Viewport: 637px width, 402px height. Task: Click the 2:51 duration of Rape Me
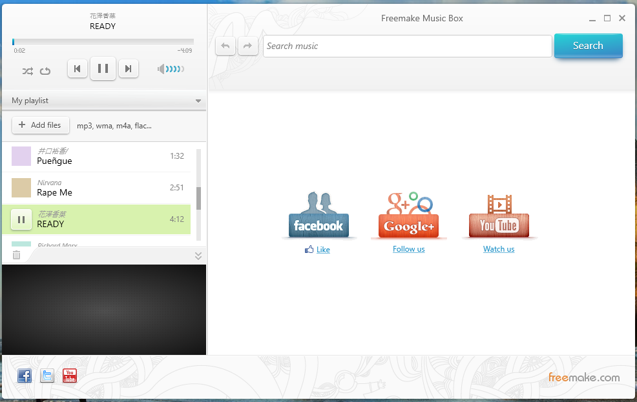tap(177, 187)
